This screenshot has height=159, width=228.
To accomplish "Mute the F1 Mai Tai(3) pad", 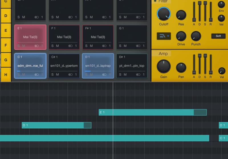I will [x=57, y=46].
